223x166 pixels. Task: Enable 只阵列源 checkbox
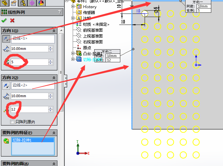pos(12,122)
